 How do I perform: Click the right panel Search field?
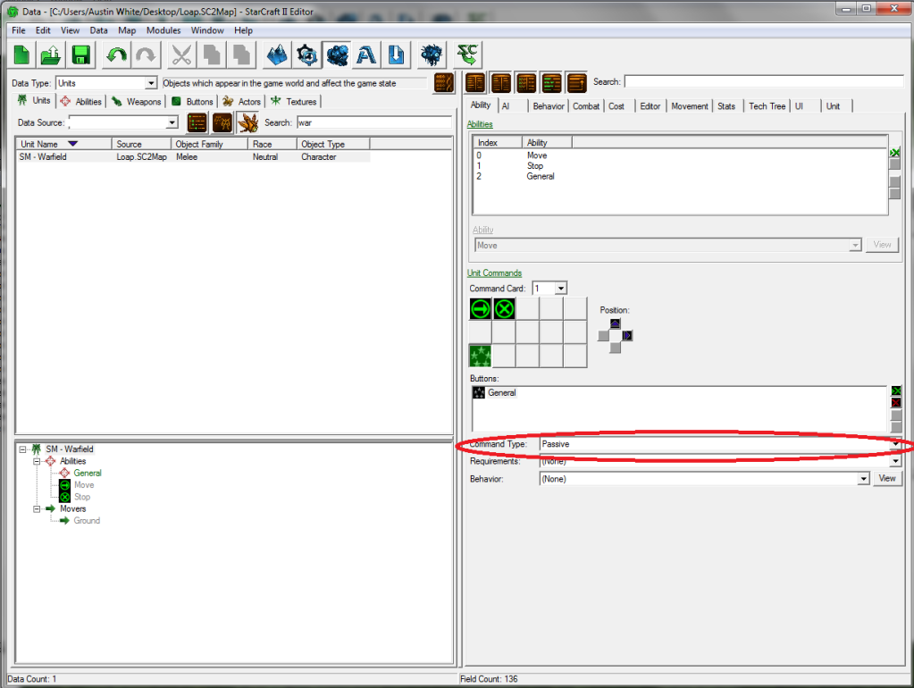764,81
